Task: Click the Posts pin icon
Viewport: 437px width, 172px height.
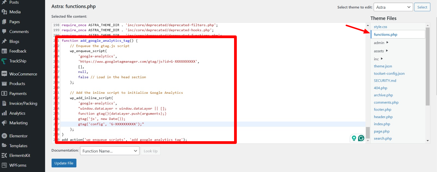Action: [4, 2]
